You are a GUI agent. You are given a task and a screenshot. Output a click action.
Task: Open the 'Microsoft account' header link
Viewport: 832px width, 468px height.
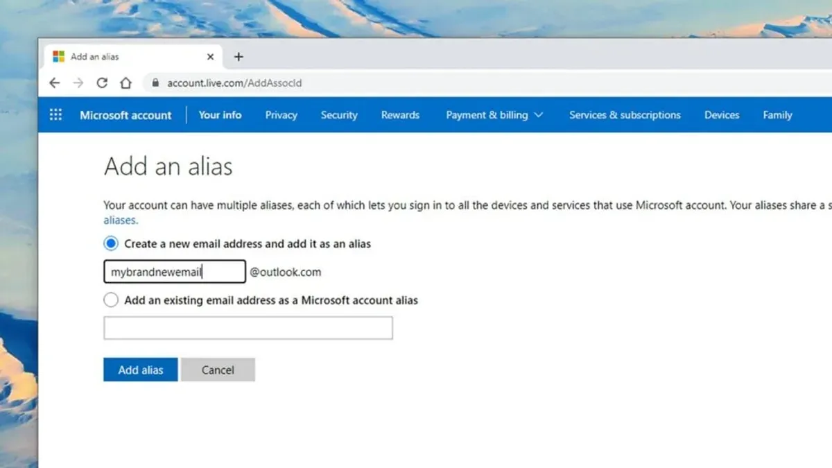coord(125,115)
